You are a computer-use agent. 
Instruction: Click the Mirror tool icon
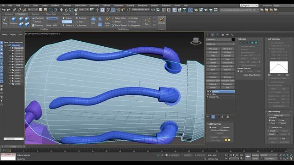point(153,10)
